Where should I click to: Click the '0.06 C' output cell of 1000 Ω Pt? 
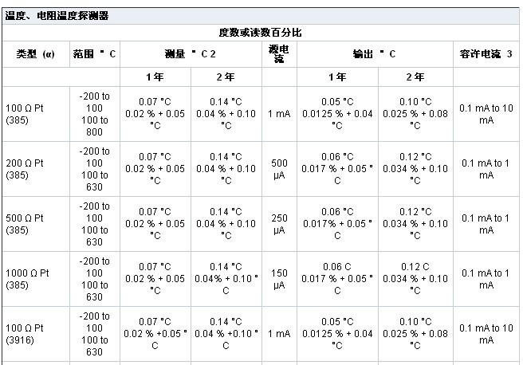pyautogui.click(x=337, y=279)
